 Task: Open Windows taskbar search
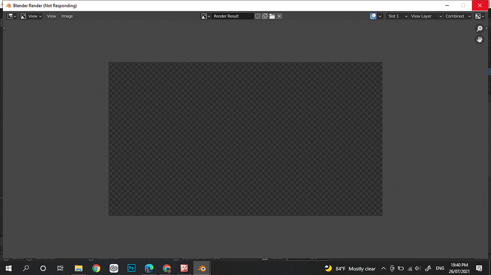pos(26,268)
